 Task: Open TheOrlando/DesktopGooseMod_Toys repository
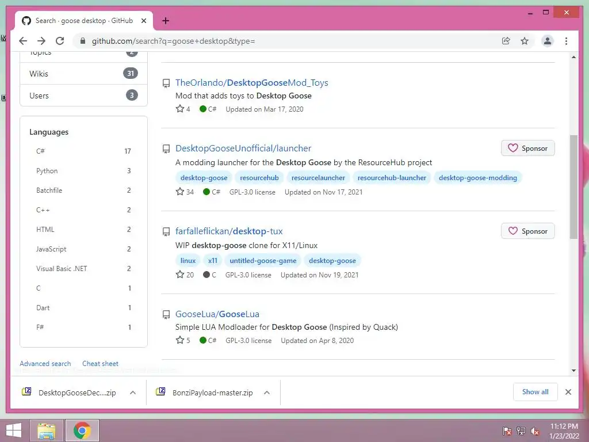252,83
